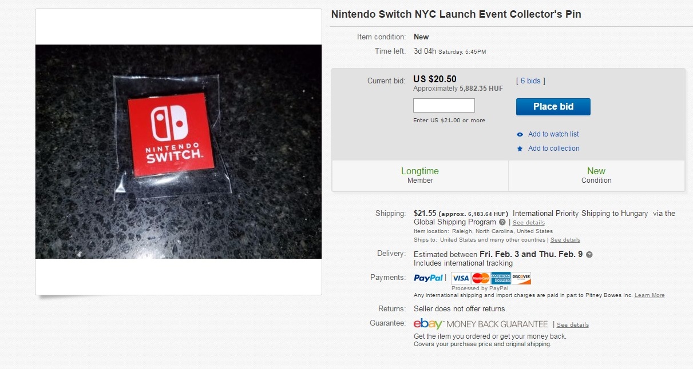This screenshot has width=693, height=369.
Task: Open the 6 bids history link
Action: tap(530, 81)
